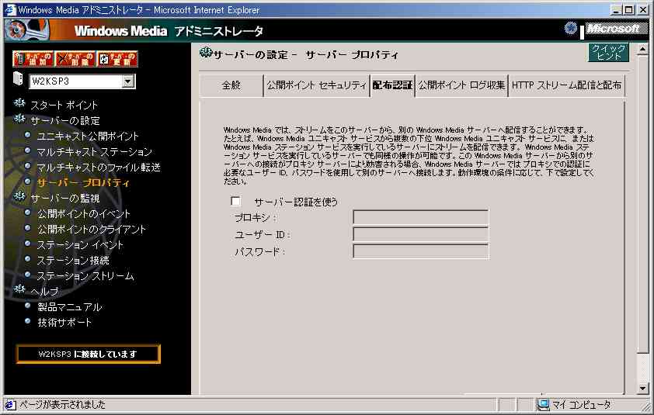Click the ページが表示されました status text
This screenshot has width=654, height=415.
click(63, 404)
